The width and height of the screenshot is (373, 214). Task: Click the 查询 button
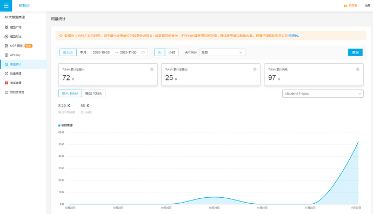[355, 52]
